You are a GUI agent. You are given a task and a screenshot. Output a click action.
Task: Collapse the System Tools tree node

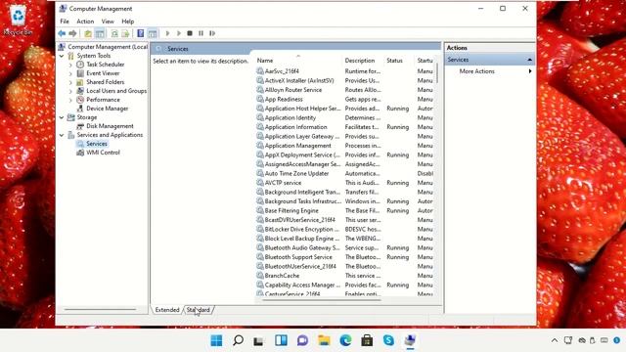(62, 56)
